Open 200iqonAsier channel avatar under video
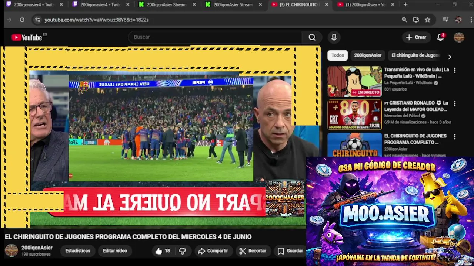 11,250
